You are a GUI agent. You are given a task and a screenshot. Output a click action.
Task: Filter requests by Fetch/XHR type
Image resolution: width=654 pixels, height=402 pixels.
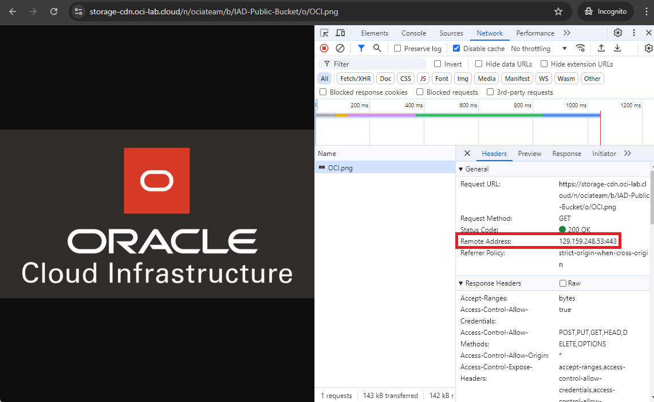point(355,79)
